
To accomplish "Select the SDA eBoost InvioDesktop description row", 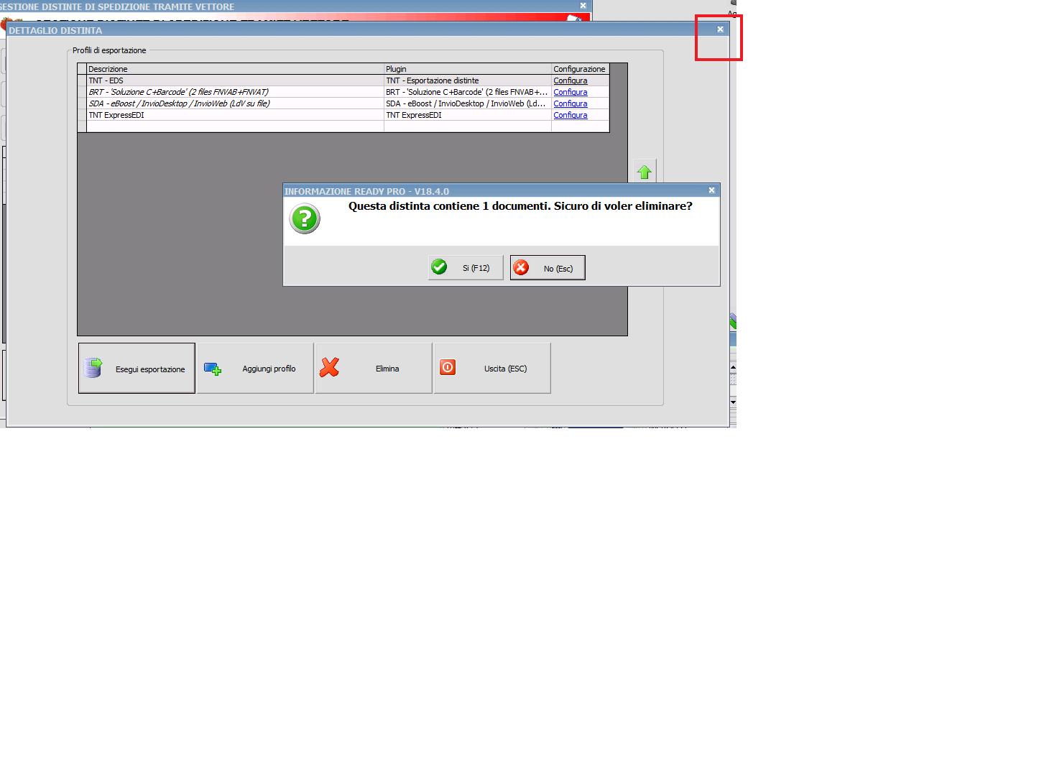I will (x=235, y=103).
